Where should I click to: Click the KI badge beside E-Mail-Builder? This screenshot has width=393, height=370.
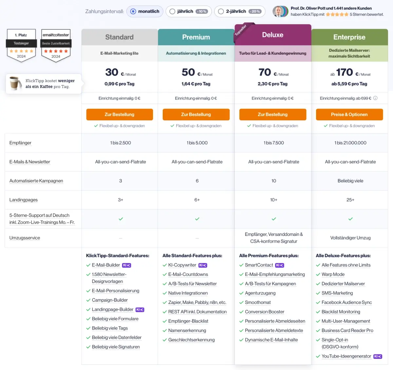[x=126, y=265]
